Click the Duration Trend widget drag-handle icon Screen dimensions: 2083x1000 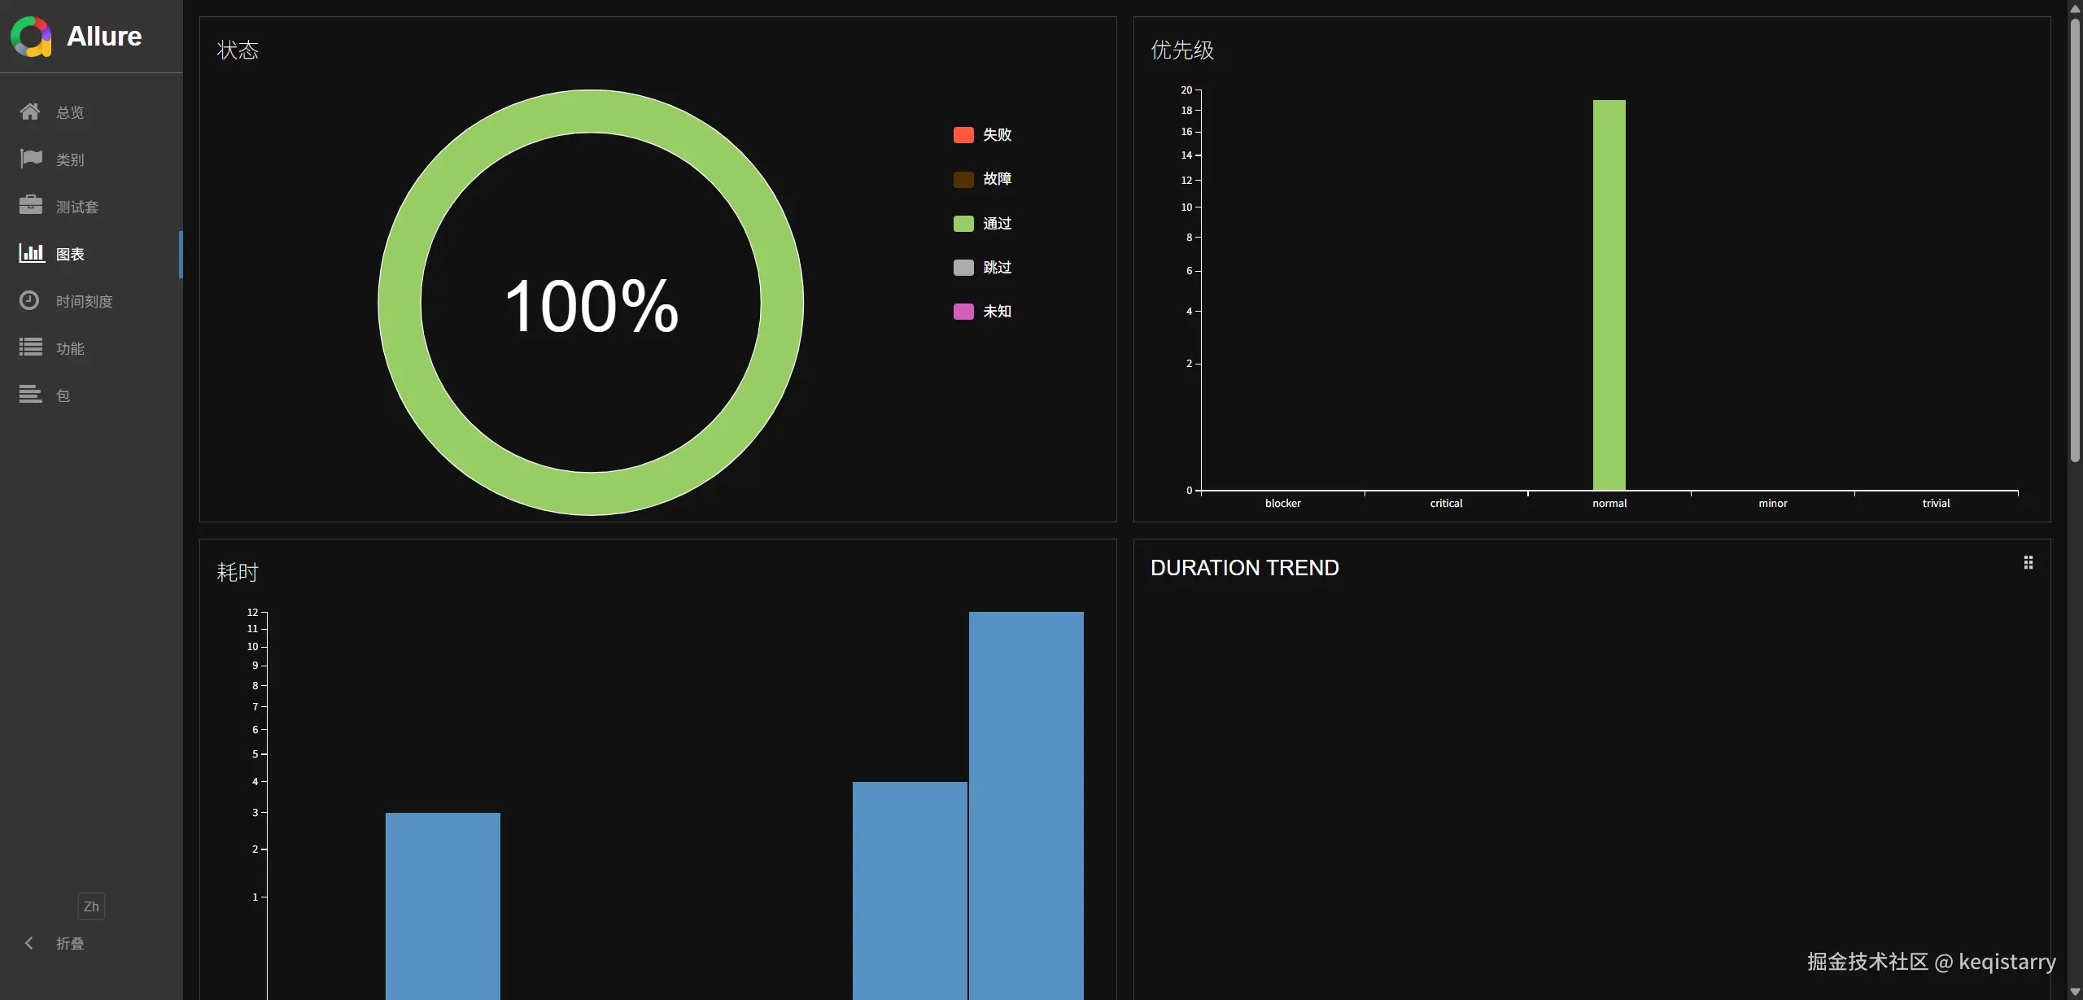[2028, 563]
